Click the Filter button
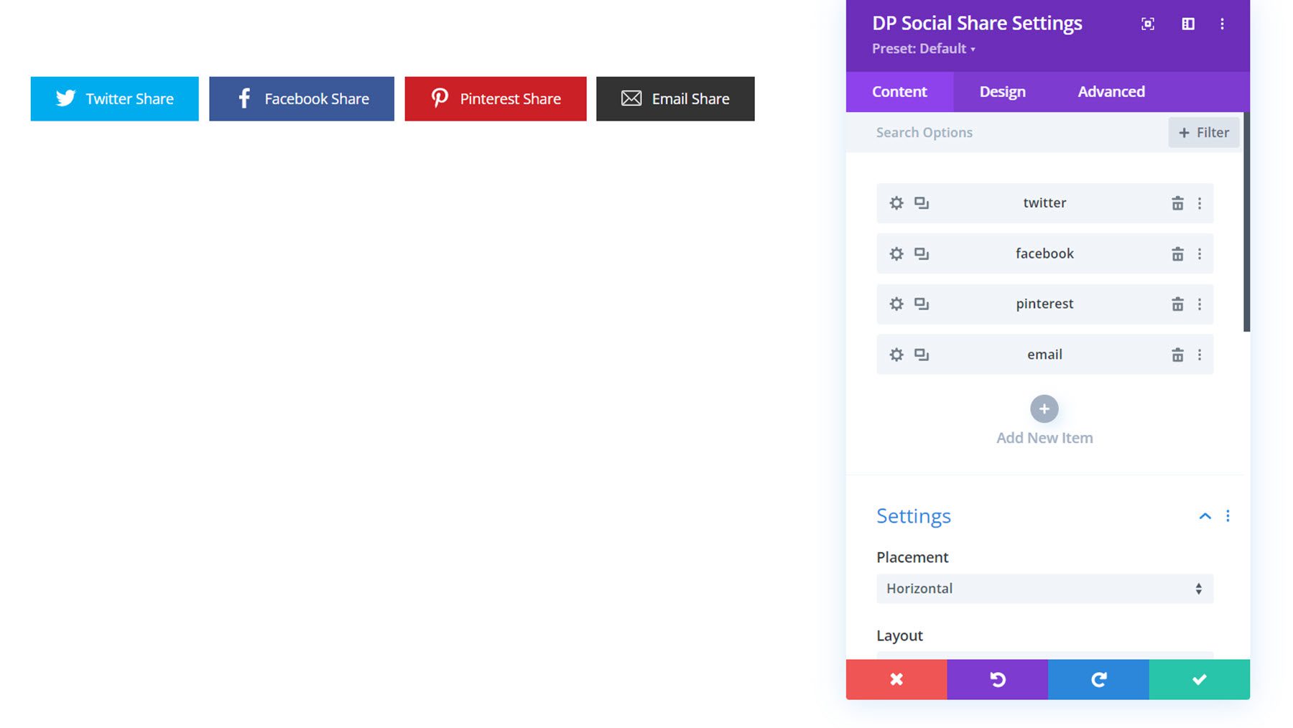Image resolution: width=1293 pixels, height=728 pixels. point(1204,132)
